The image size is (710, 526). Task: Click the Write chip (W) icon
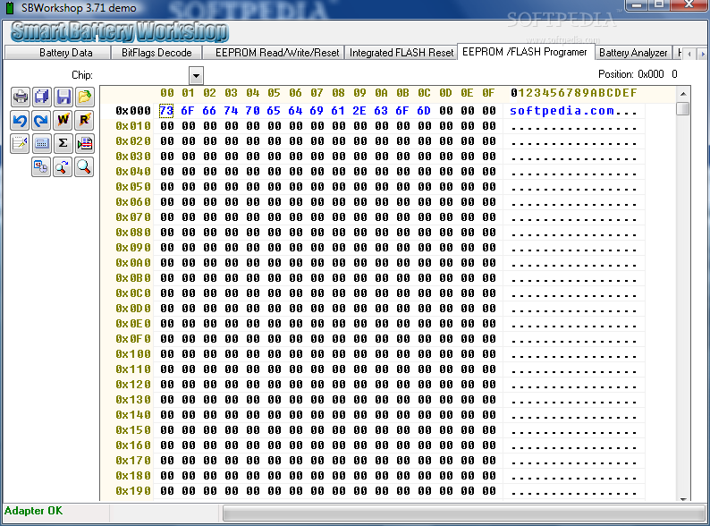pyautogui.click(x=63, y=121)
